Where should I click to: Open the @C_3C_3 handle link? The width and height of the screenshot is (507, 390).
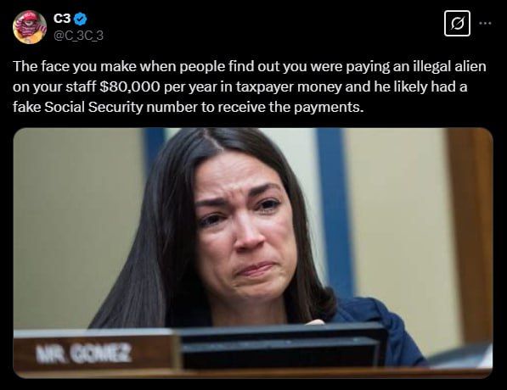78,36
